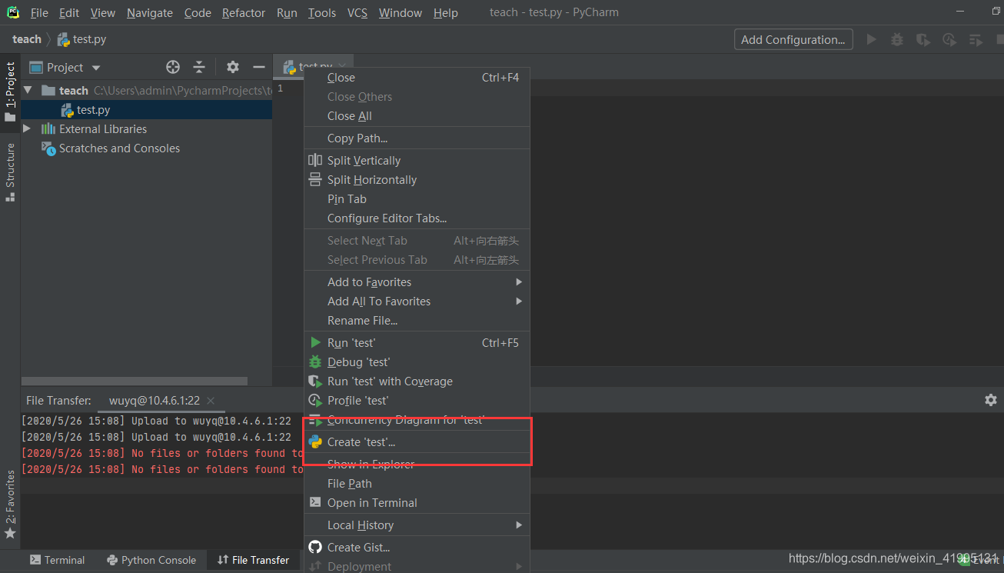
Task: Click the PyCharm logo icon
Action: (x=13, y=12)
